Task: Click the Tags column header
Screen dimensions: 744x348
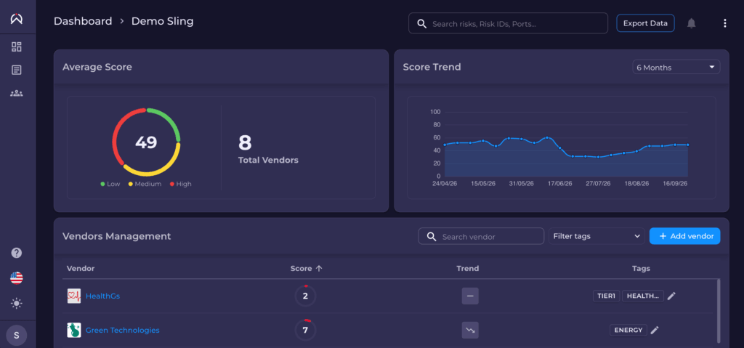Action: 641,268
